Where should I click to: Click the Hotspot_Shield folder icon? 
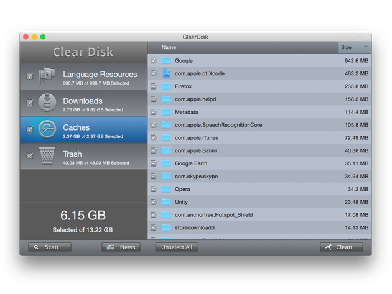(x=166, y=215)
